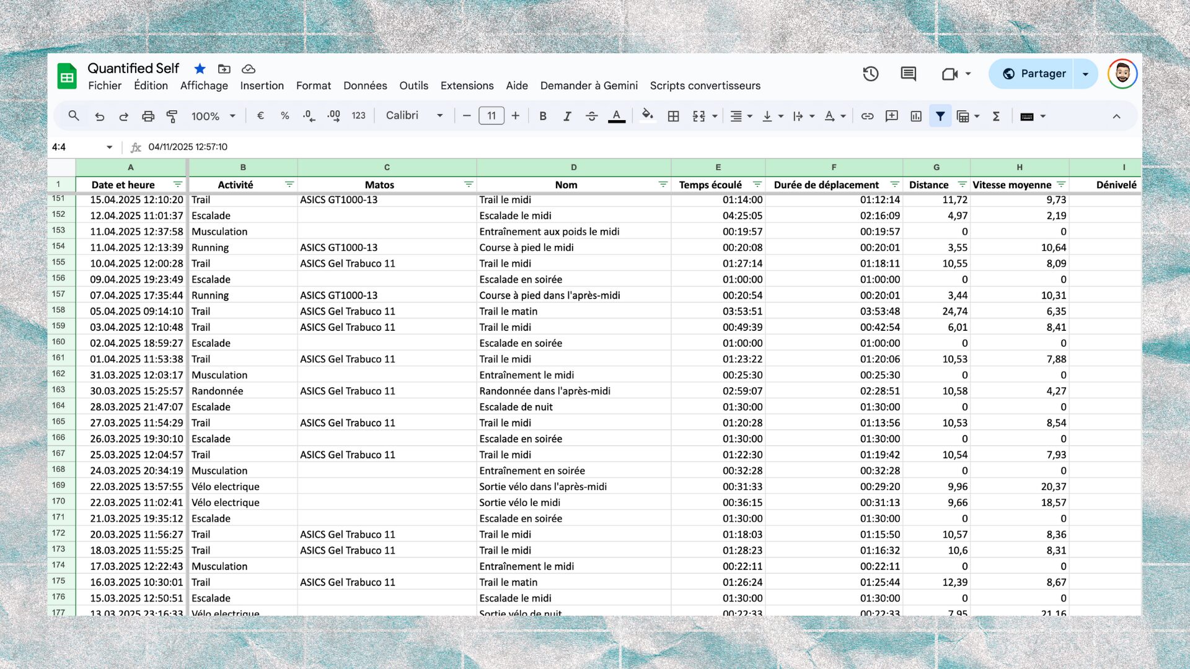
Task: Toggle the active filter funnel button
Action: [x=940, y=116]
